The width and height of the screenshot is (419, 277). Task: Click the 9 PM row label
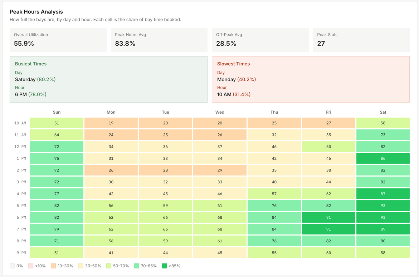pyautogui.click(x=21, y=253)
